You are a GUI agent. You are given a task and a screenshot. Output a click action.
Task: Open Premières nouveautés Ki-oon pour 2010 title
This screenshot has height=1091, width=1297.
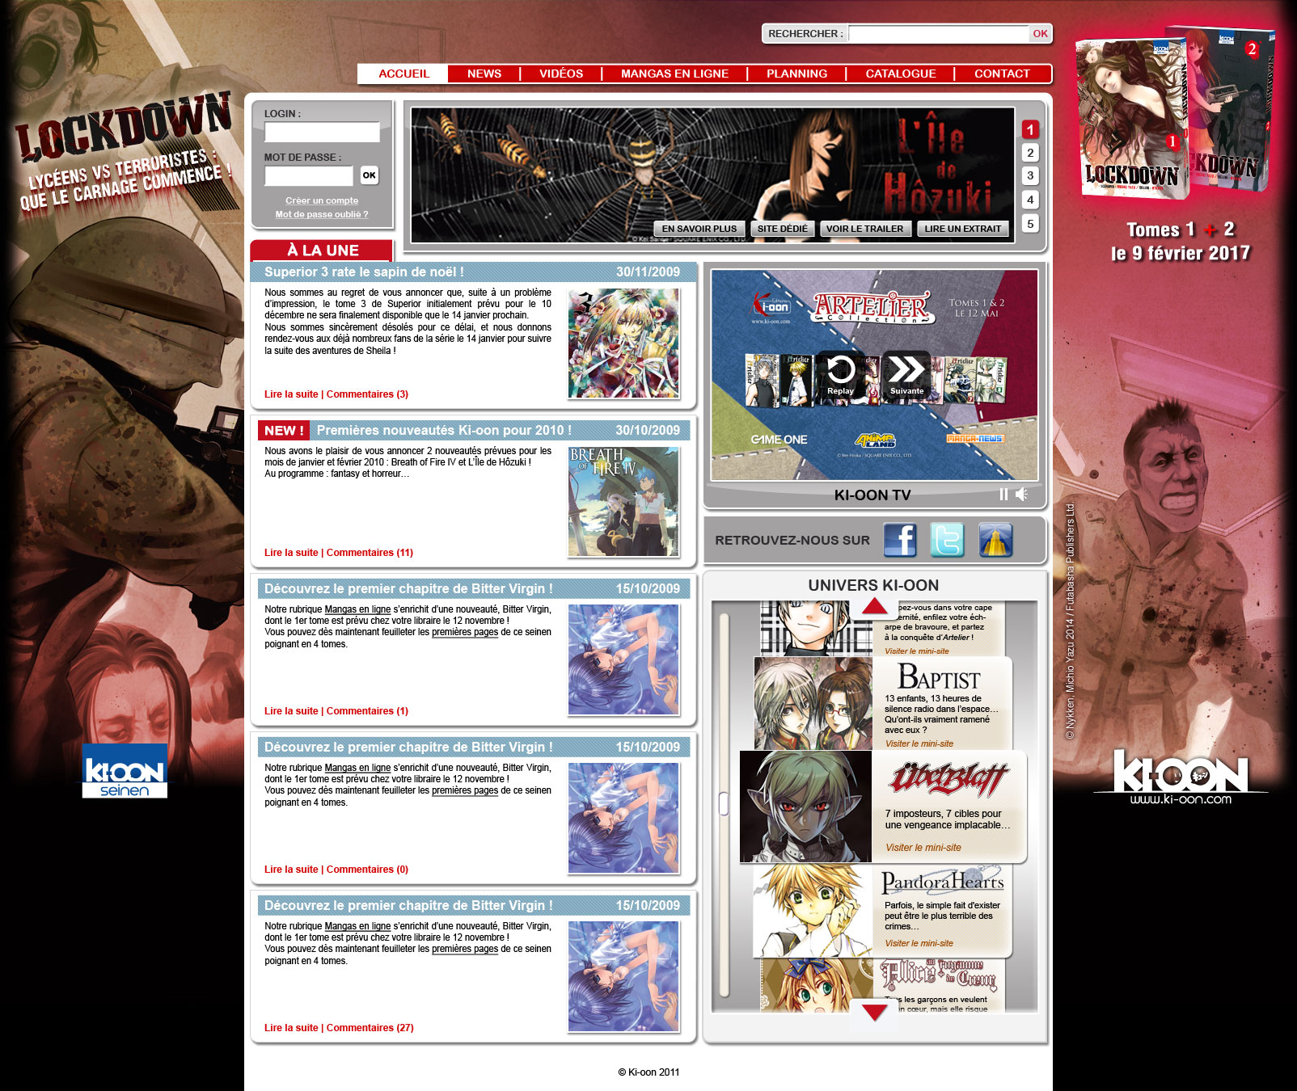pos(444,431)
